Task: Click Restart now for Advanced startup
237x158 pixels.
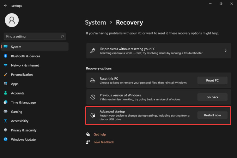Action: (212, 115)
